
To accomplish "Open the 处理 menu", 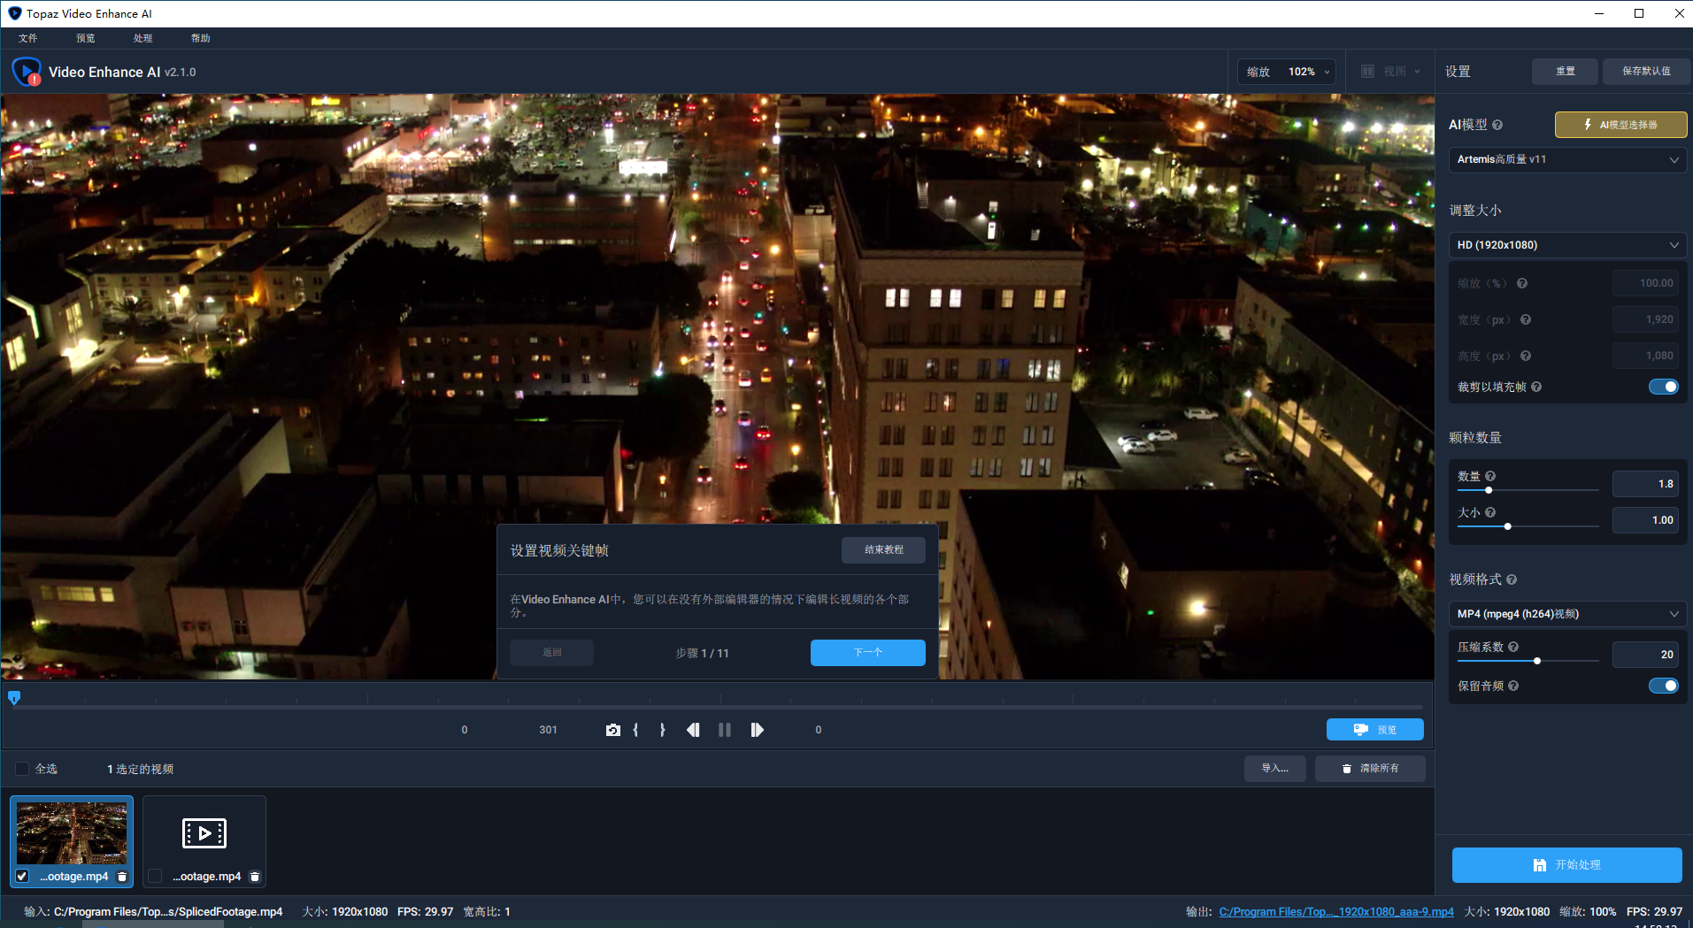I will click(x=143, y=38).
